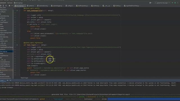The image size is (180, 101).
Task: Run the pytest configuration with the green play icon
Action: pyautogui.click(x=172, y=3)
